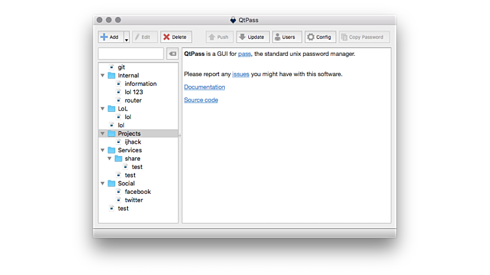490x275 pixels.
Task: Select the twitter entry in tree
Action: [x=134, y=200]
